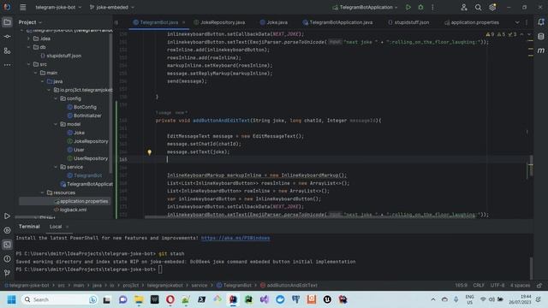Switch to the stupidstuff.json tab
The image size is (548, 308).
click(x=408, y=22)
